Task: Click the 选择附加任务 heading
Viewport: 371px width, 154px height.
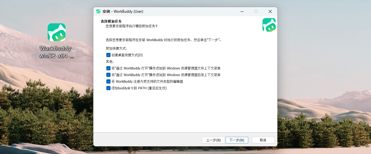Action: (x=111, y=21)
